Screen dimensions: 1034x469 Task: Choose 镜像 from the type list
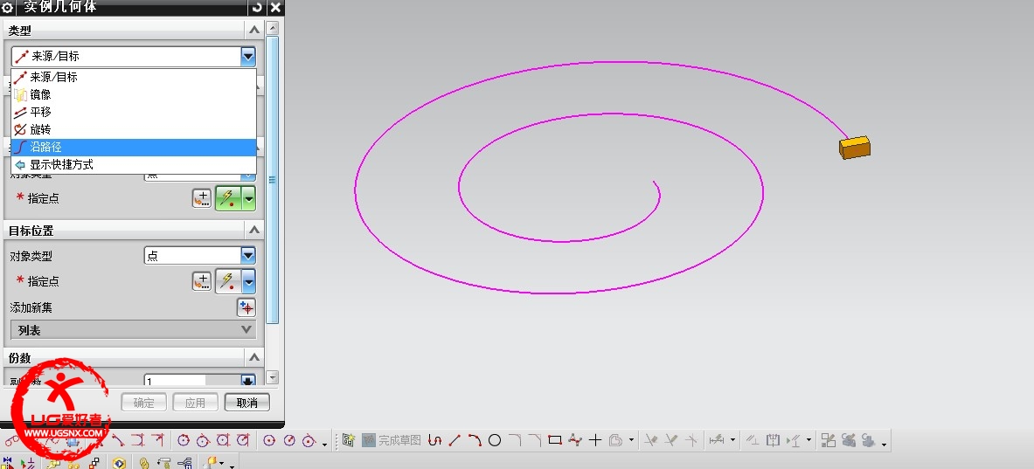pyautogui.click(x=133, y=95)
